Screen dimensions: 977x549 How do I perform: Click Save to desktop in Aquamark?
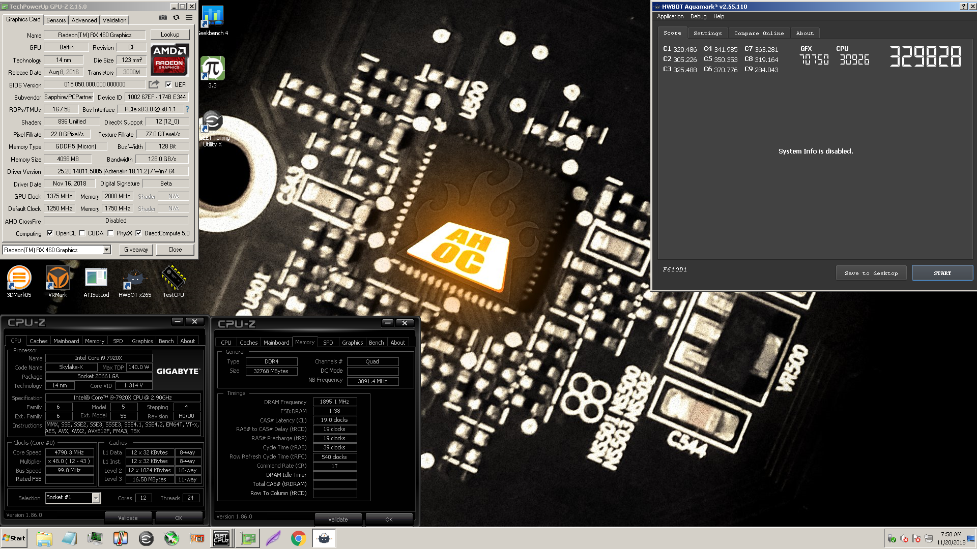[x=871, y=273]
